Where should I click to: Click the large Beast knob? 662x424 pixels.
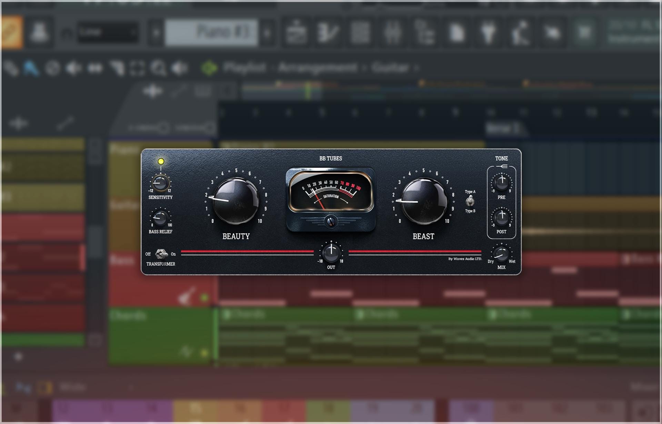[x=424, y=201]
